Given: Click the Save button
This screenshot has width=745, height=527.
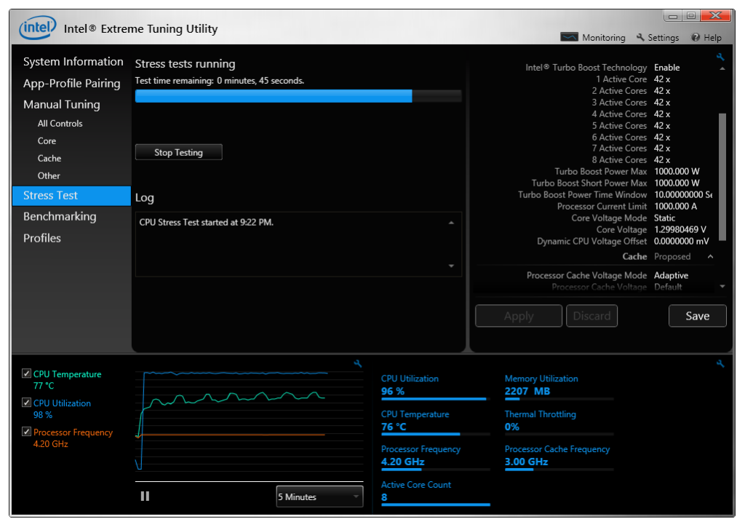Looking at the screenshot, I should coord(697,316).
